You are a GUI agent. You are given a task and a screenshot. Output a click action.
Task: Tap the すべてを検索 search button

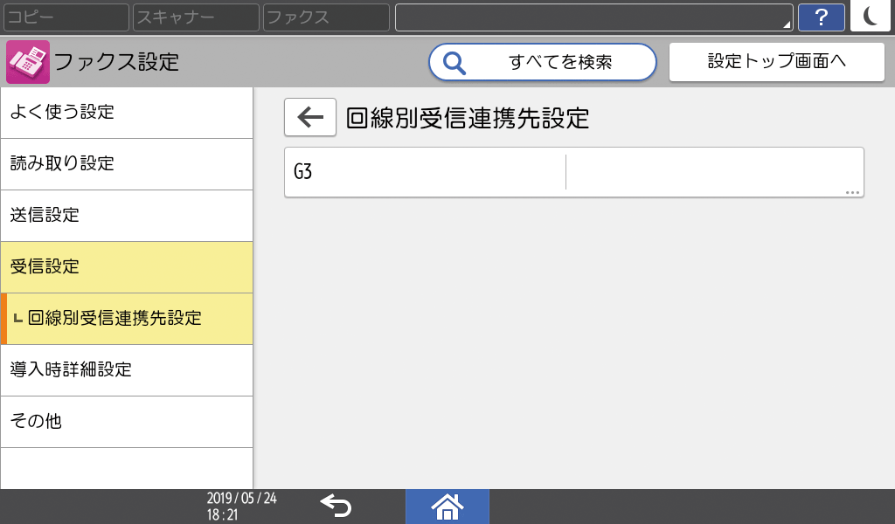[x=542, y=62]
